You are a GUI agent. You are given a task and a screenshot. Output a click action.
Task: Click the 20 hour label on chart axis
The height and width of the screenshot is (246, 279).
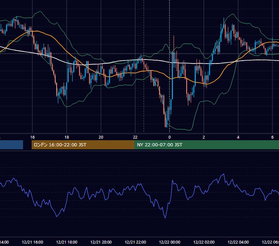click(x=101, y=137)
